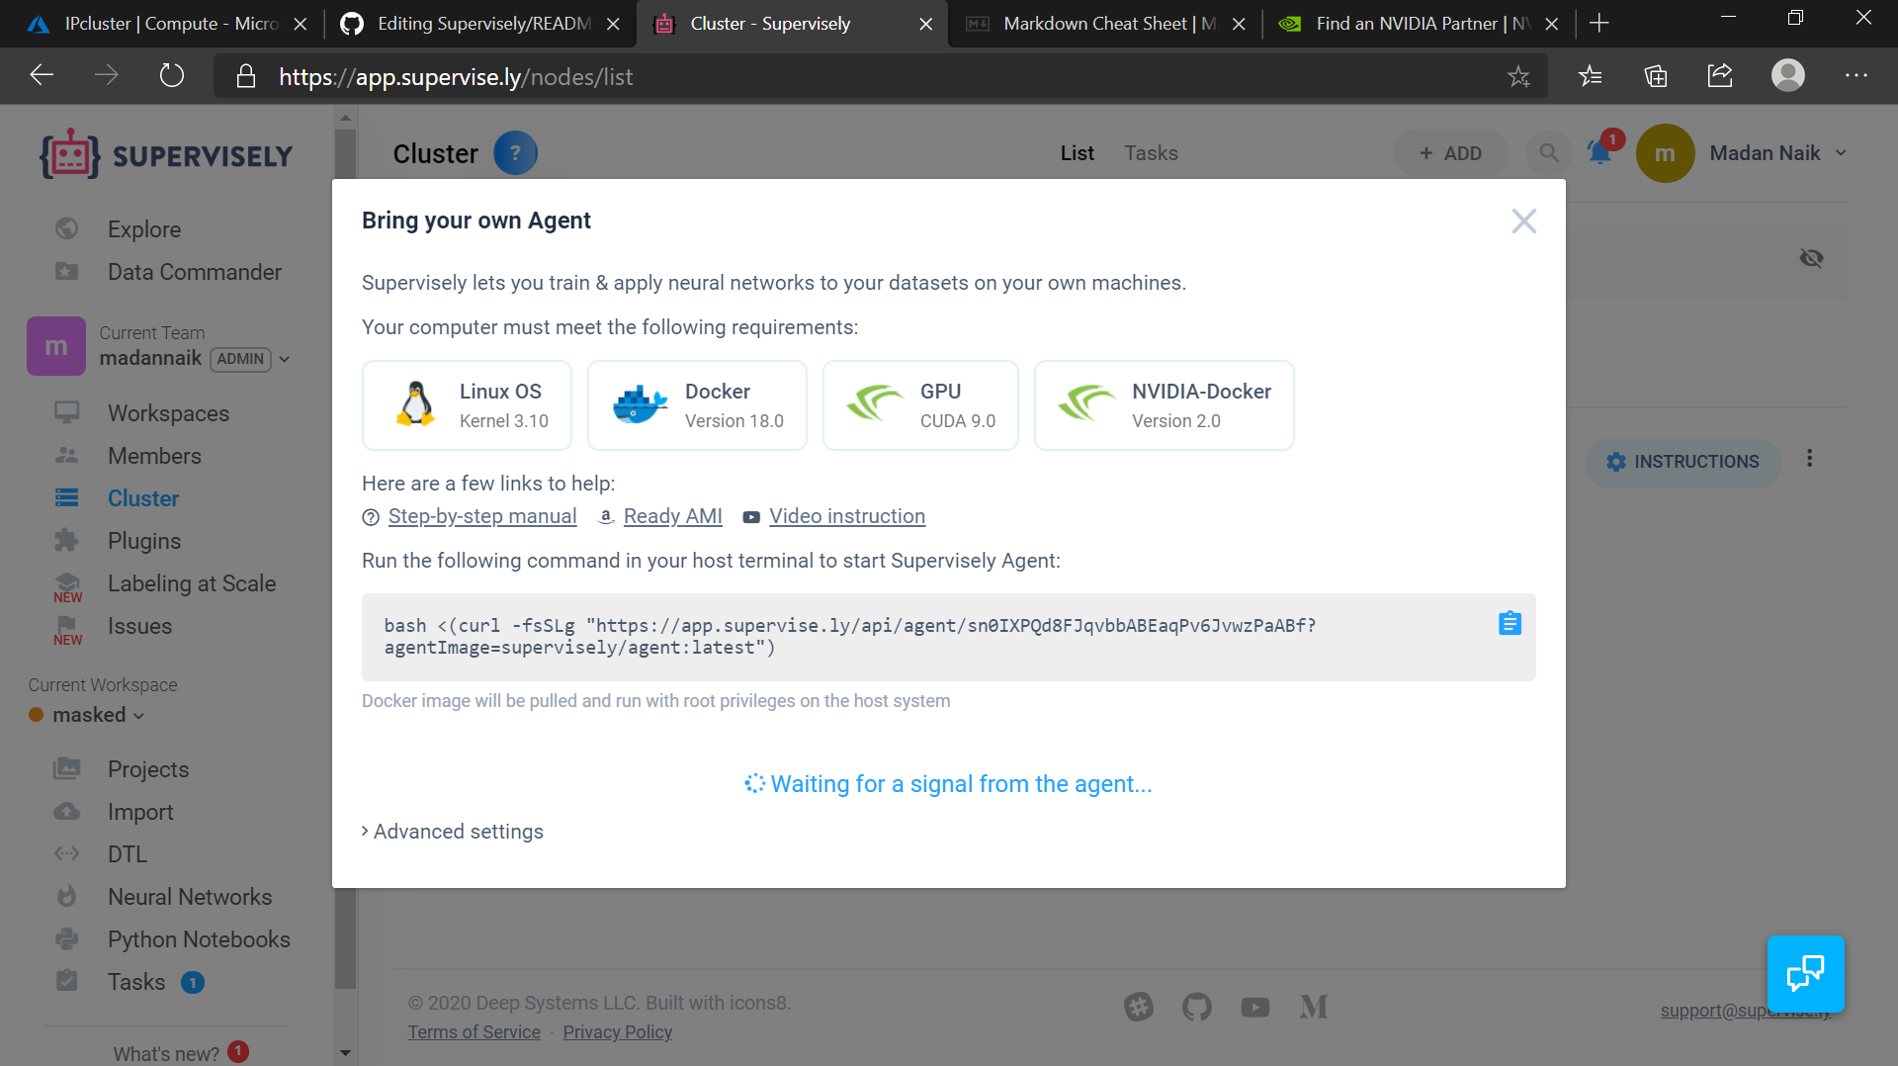Click the search magnifier icon
1898x1066 pixels.
1549,153
